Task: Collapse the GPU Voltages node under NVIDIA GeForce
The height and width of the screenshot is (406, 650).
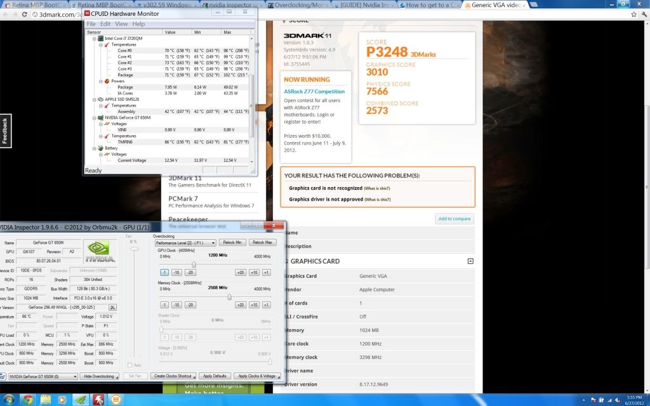Action: (x=101, y=124)
